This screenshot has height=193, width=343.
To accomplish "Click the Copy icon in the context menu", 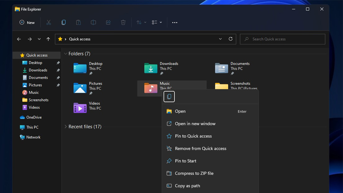I will point(169,96).
